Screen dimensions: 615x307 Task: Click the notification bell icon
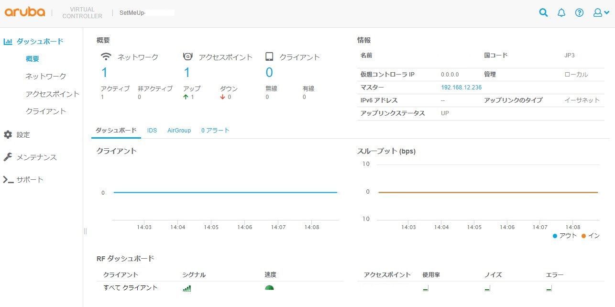(561, 12)
